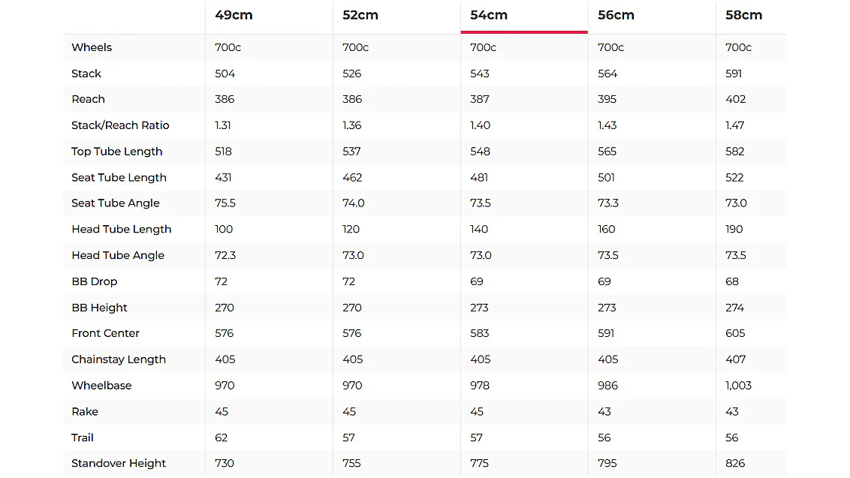Click the Standover Height row label
850x478 pixels.
coord(119,464)
